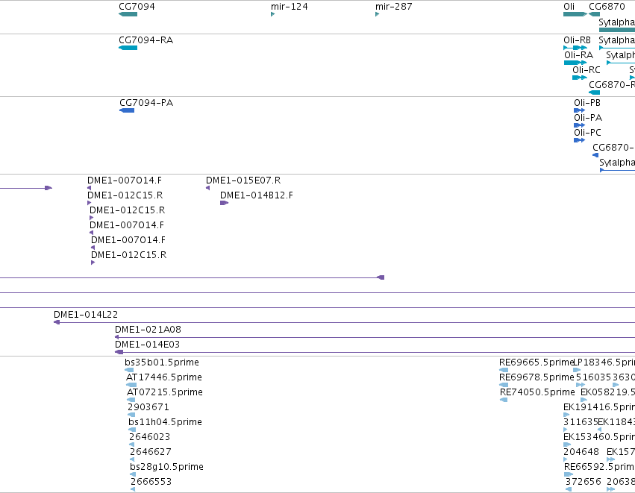
Task: Click the 204648 EST label
Action: (x=581, y=452)
